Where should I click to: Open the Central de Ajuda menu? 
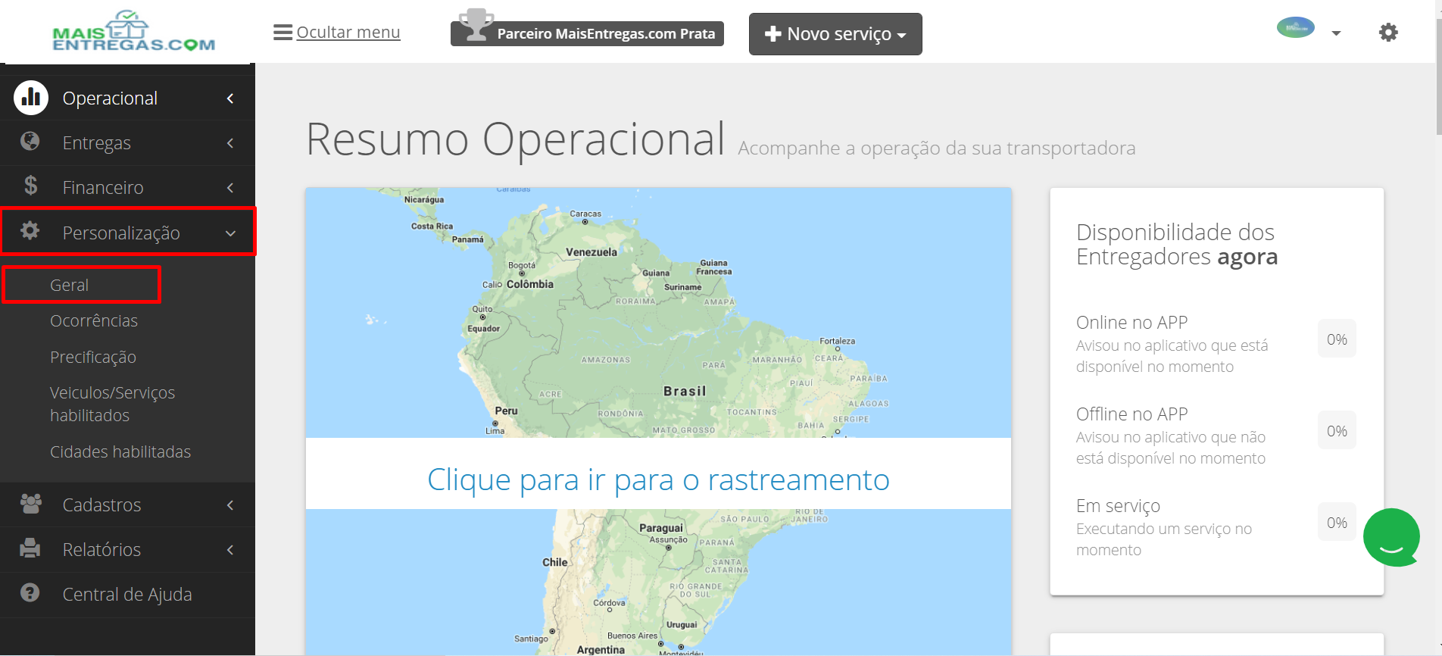pyautogui.click(x=127, y=595)
